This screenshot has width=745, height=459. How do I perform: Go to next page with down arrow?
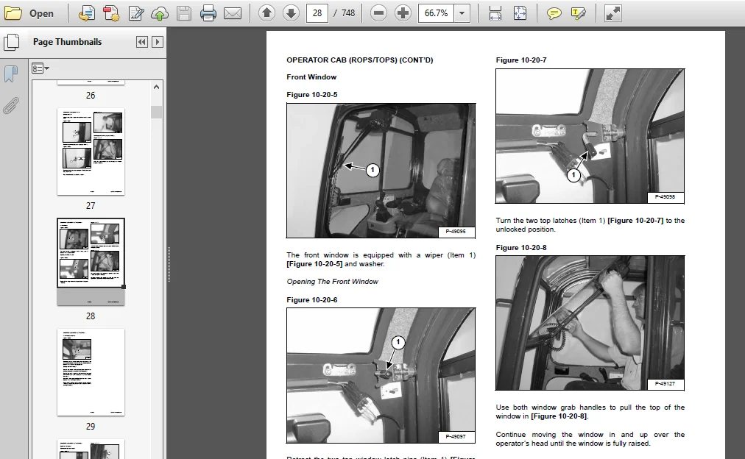tap(291, 13)
